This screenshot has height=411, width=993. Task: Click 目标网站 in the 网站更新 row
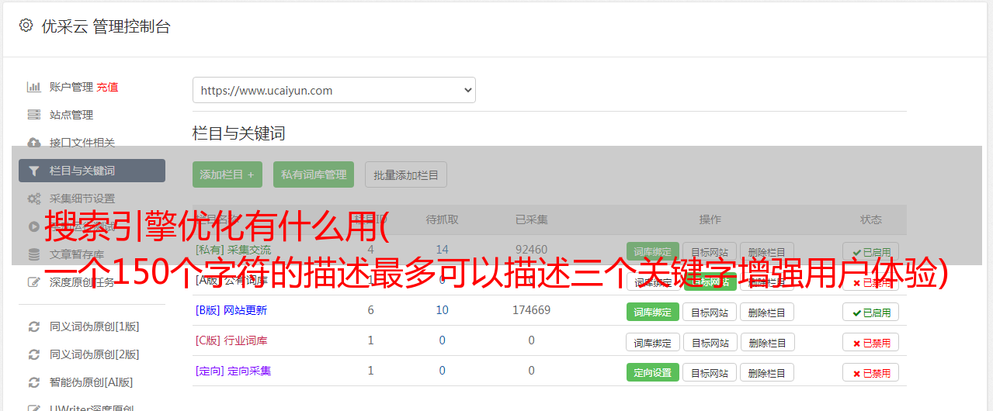[x=710, y=312]
